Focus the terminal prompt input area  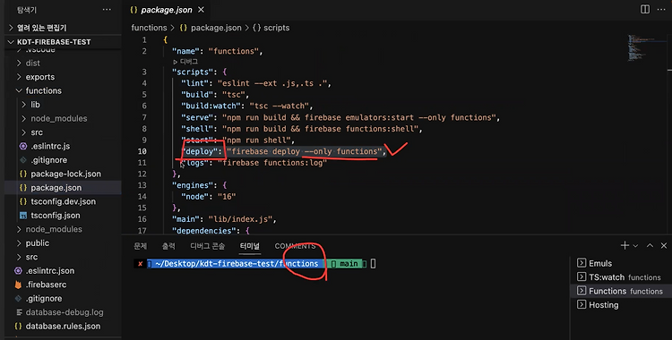374,264
